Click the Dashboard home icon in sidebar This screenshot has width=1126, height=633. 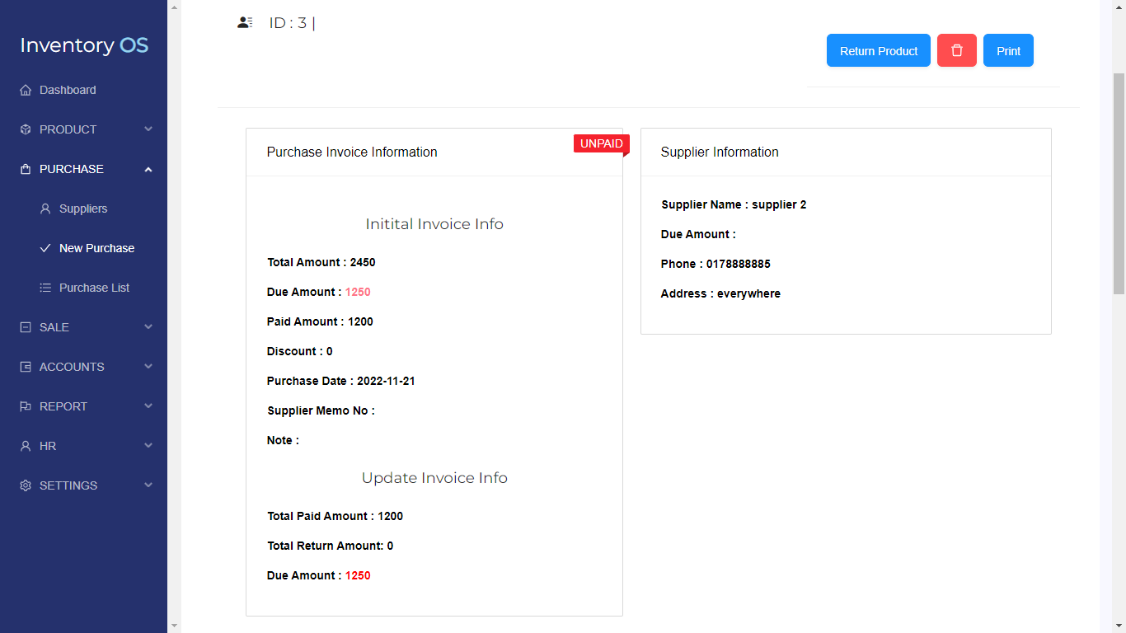[26, 90]
